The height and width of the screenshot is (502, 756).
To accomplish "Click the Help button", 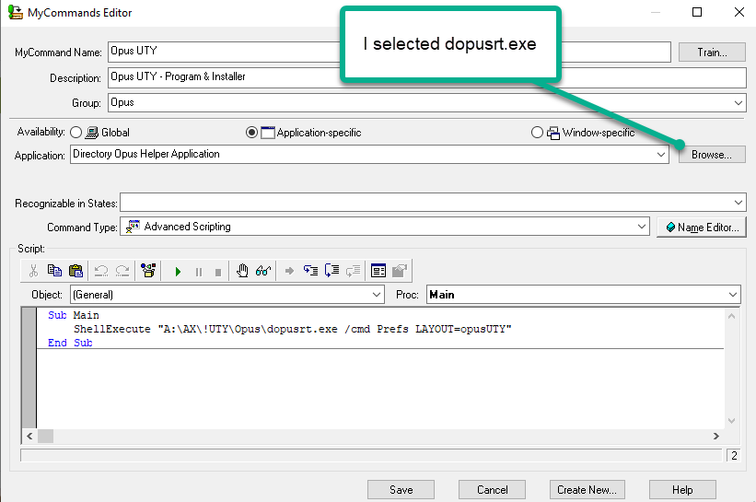I will [x=682, y=490].
